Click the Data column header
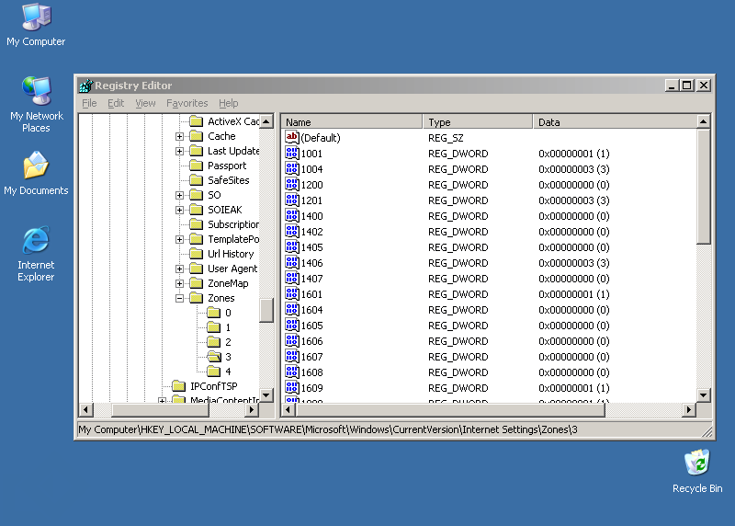The image size is (735, 526). pyautogui.click(x=615, y=122)
